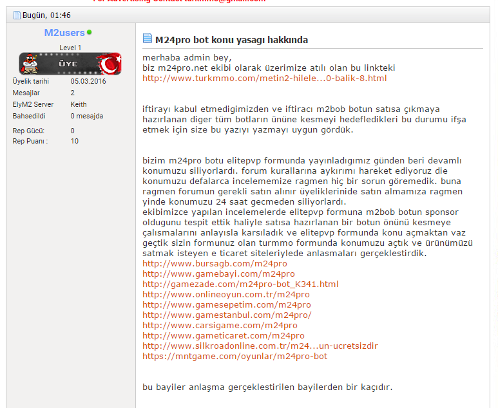498x408 pixels.
Task: Open the carsigame.com/m24pro link
Action: 220,325
